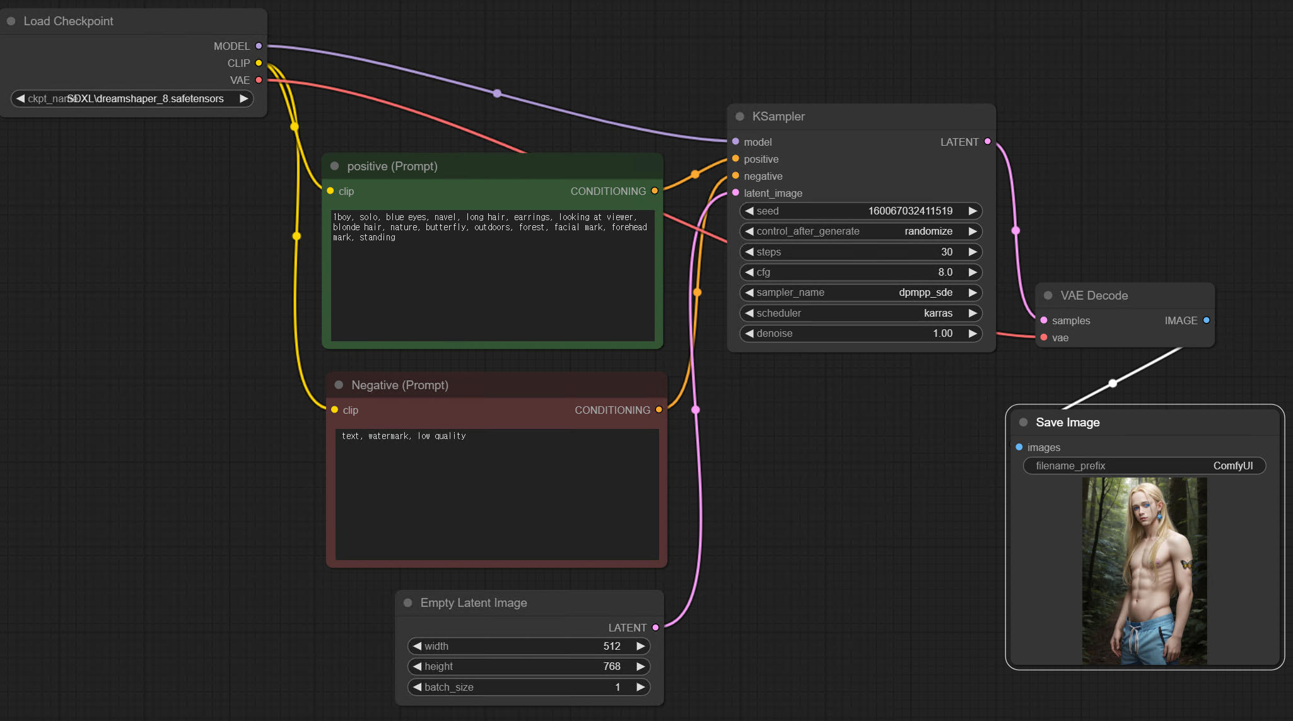Click positive prompt CONDITIONING output port

pyautogui.click(x=655, y=191)
